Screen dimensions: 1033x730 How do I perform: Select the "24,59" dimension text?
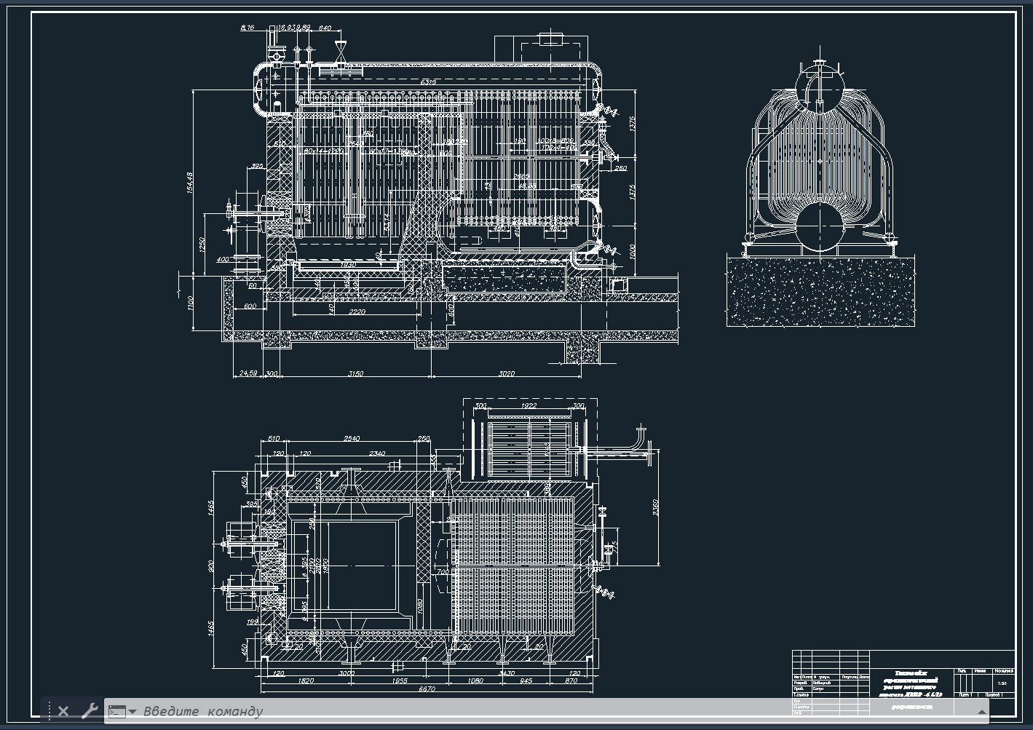[x=248, y=373]
